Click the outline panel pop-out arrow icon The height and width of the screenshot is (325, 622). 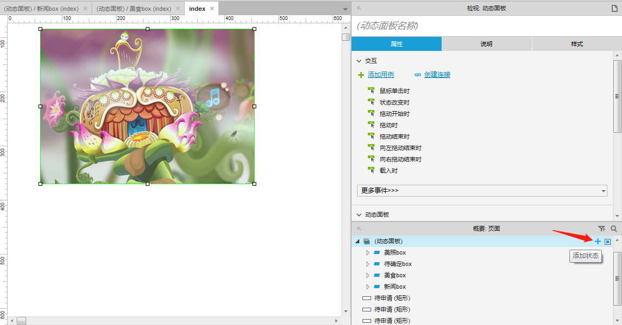click(x=359, y=229)
